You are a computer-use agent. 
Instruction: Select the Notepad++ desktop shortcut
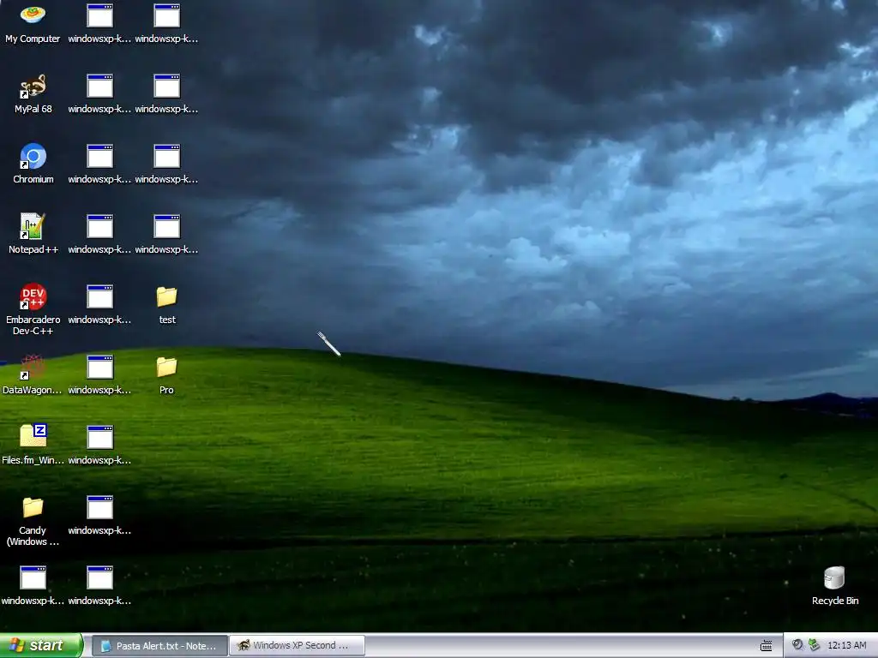tap(33, 226)
